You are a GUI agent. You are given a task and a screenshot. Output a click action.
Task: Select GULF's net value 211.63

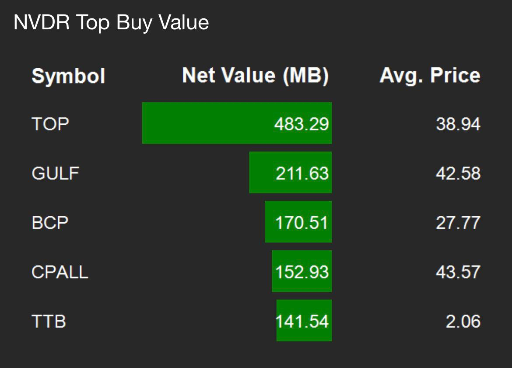tap(302, 174)
